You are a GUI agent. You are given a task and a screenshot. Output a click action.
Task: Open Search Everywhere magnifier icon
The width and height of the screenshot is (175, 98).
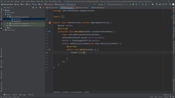(170, 4)
